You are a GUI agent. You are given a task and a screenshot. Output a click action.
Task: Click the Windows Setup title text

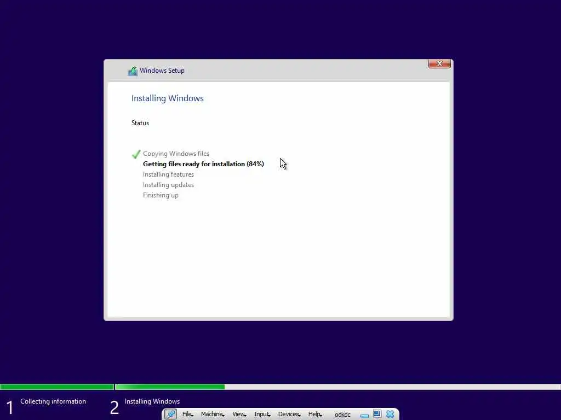[162, 71]
